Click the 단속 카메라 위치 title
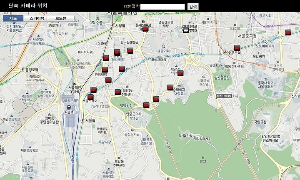Screen dimensions: 300x180 [x=28, y=5]
